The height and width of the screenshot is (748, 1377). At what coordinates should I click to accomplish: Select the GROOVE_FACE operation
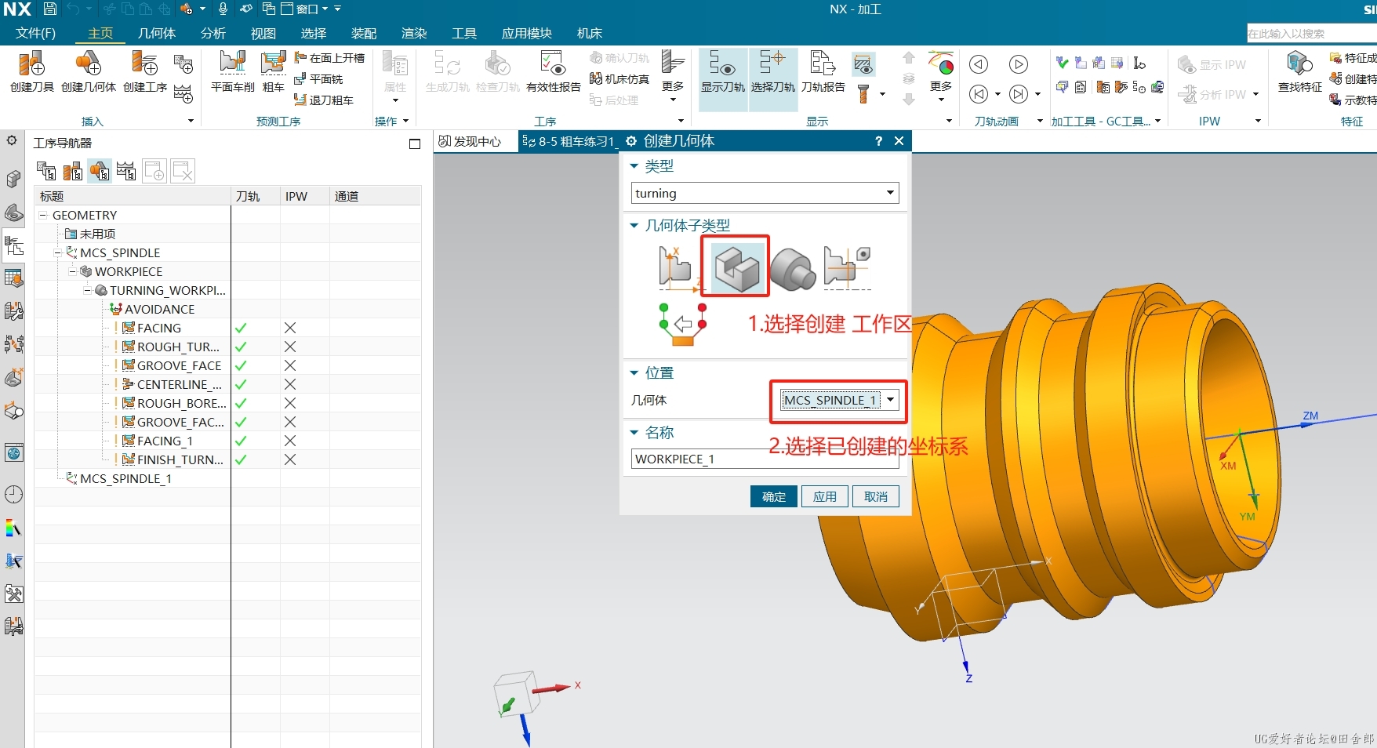[x=179, y=365]
